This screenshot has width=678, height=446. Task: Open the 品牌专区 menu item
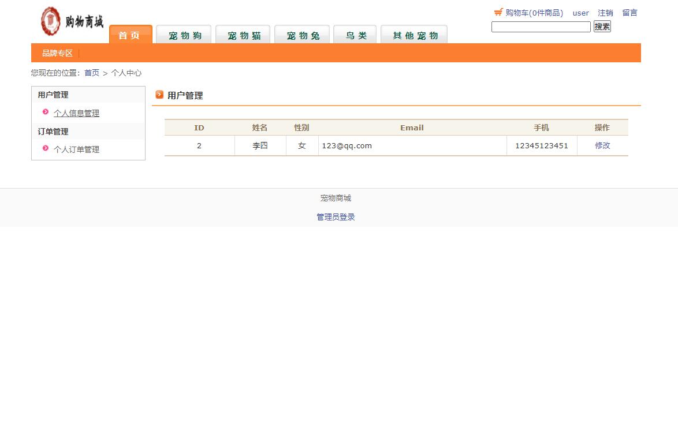(56, 53)
